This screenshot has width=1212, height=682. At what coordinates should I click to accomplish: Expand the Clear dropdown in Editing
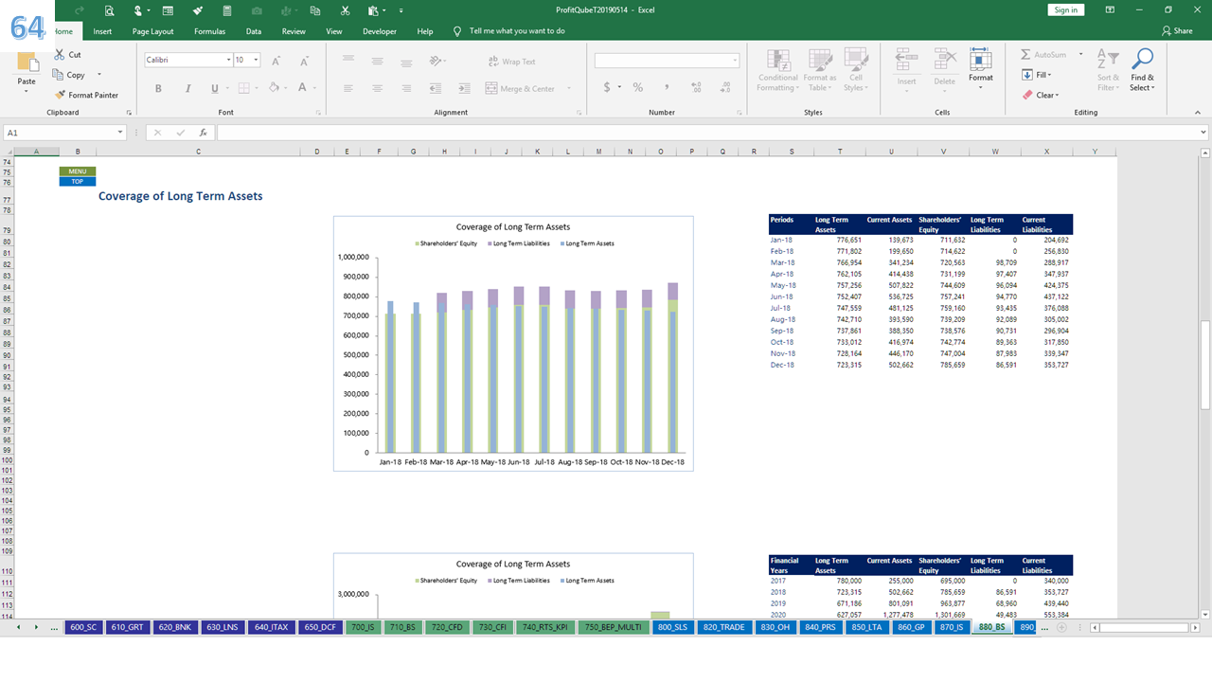coord(1057,95)
